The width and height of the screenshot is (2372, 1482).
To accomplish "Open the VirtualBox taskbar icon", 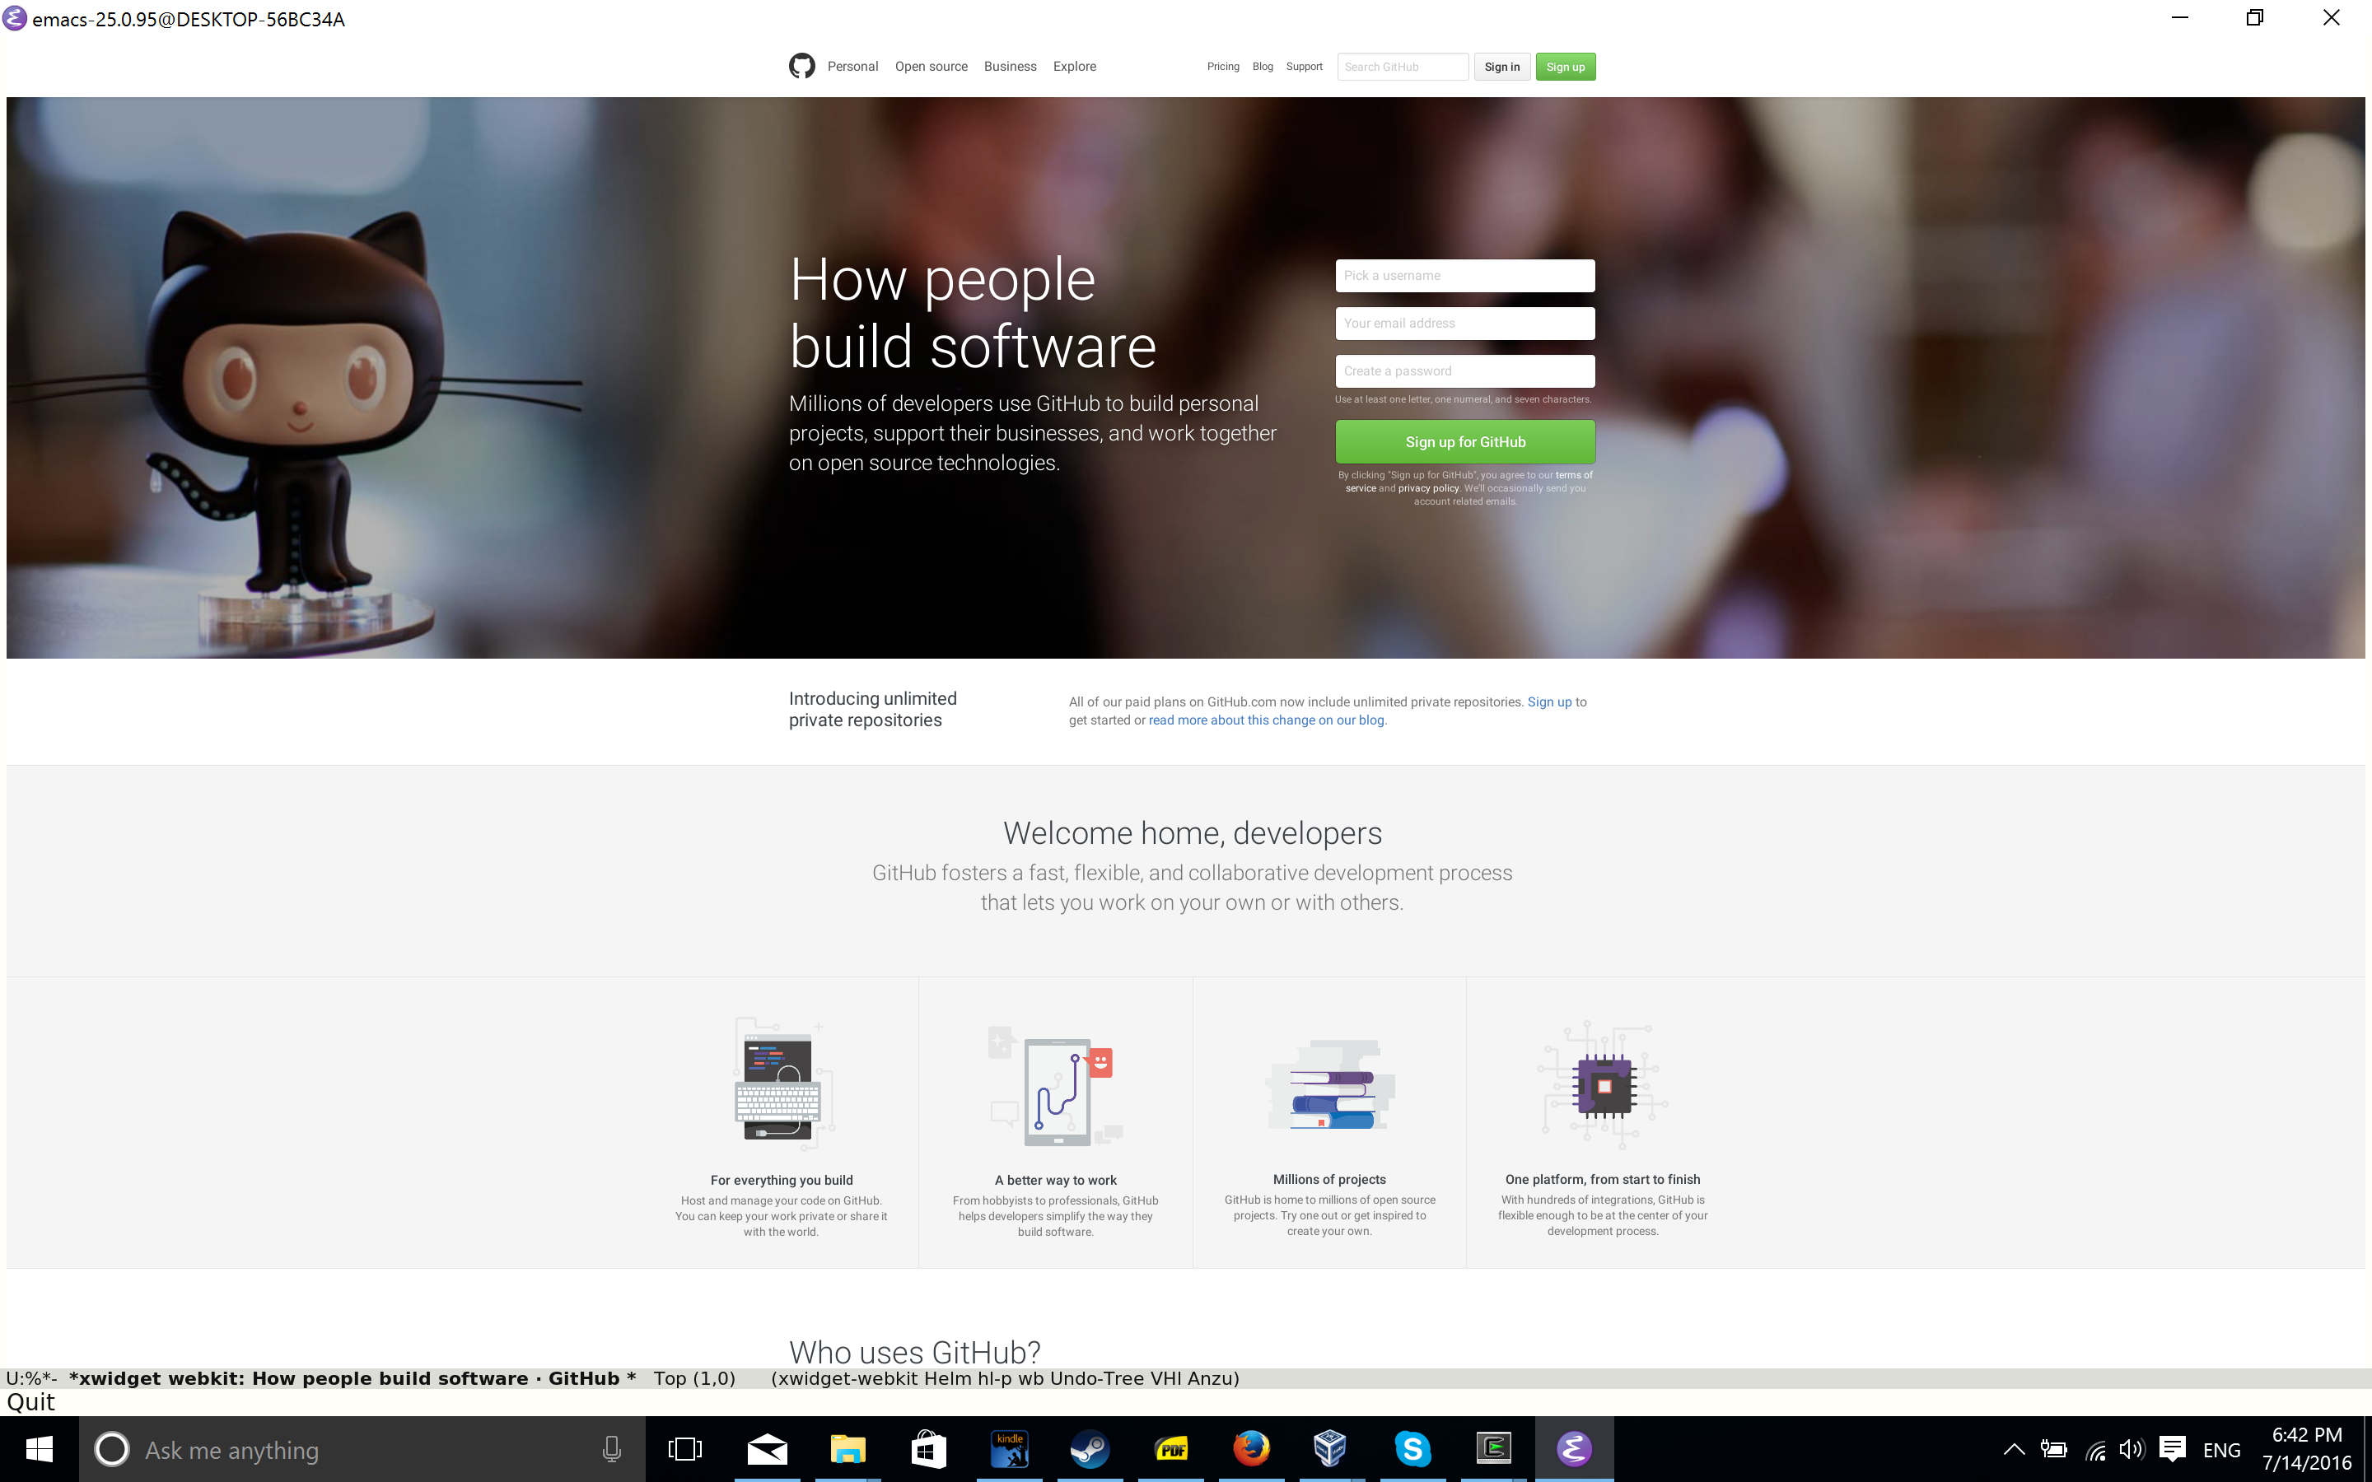I will pos(1330,1449).
